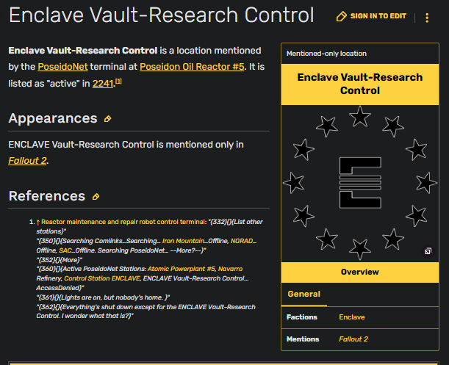
Task: Click the References heading
Action: 47,196
